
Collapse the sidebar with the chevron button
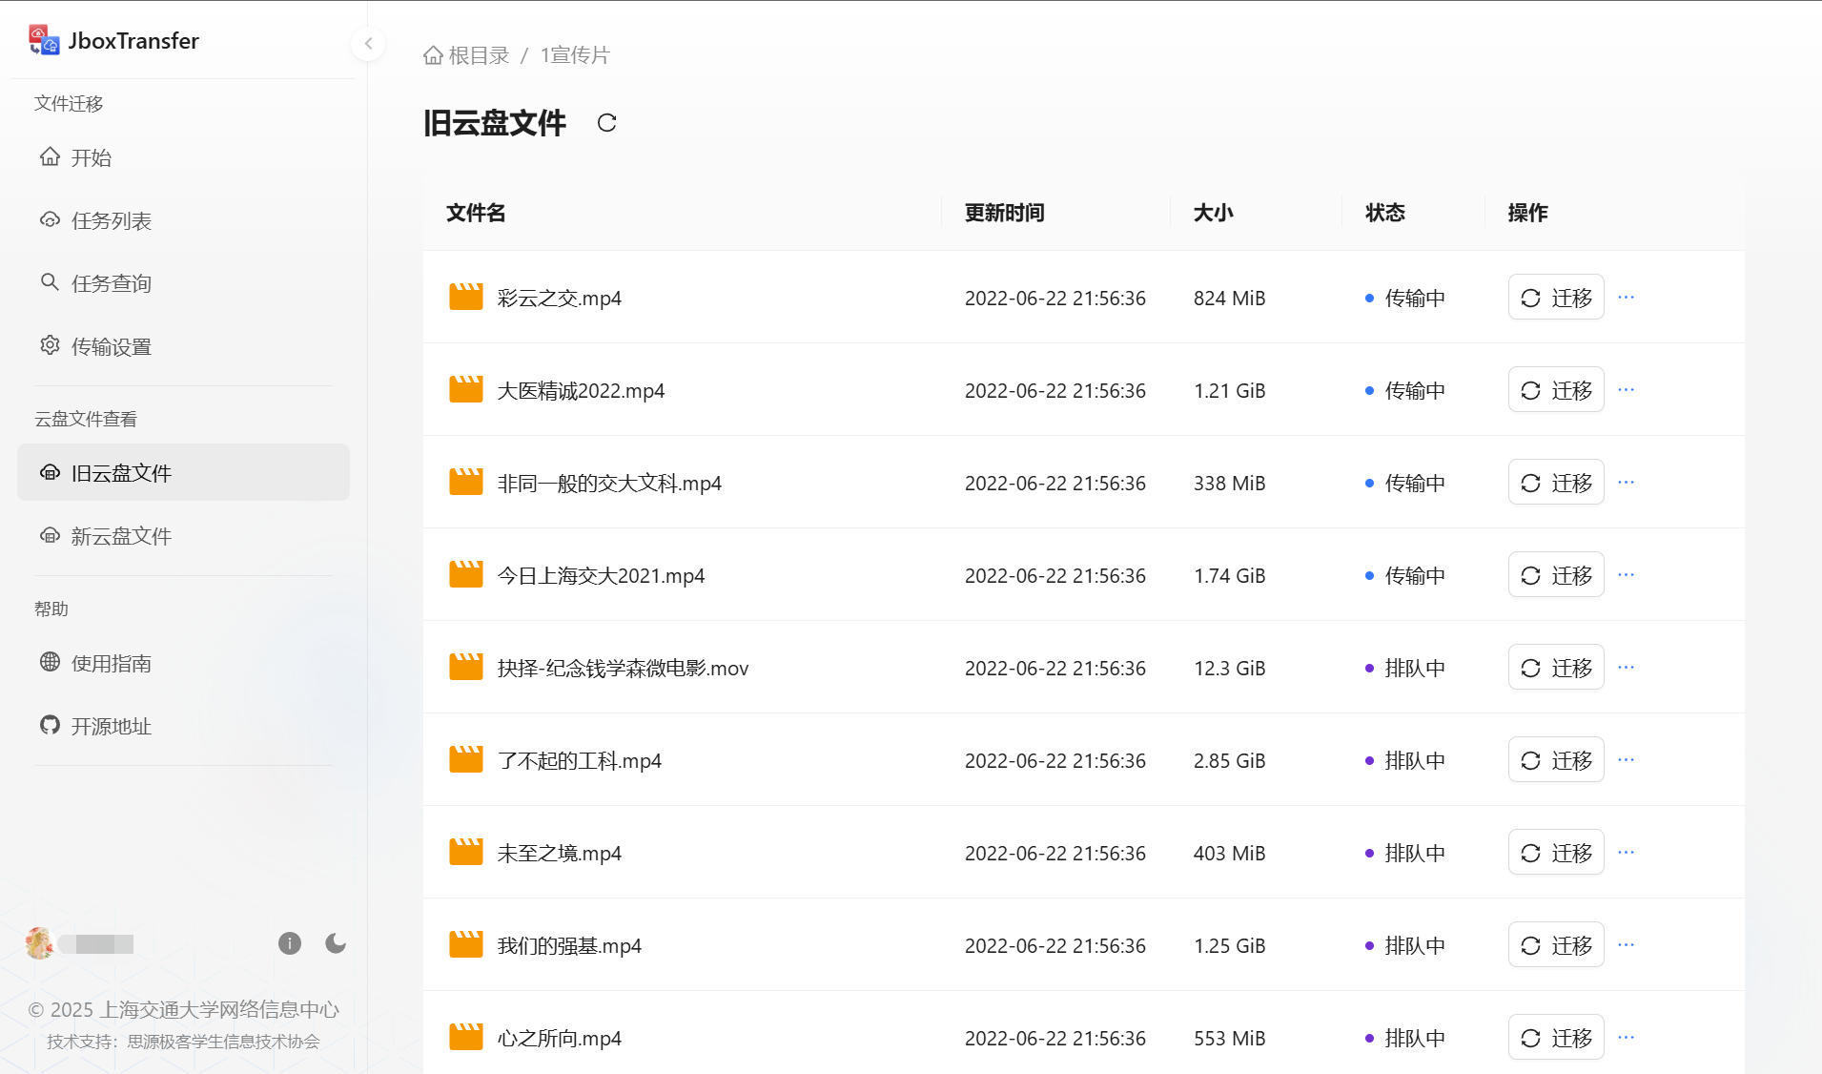pos(368,43)
